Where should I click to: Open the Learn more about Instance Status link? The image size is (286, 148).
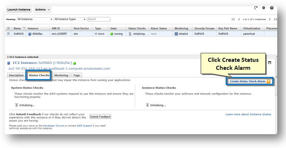point(248,114)
